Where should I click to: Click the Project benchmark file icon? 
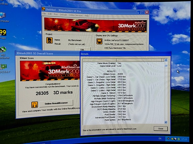tap(49, 40)
